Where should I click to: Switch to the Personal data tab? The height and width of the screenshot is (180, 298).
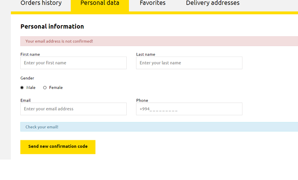pos(100,3)
